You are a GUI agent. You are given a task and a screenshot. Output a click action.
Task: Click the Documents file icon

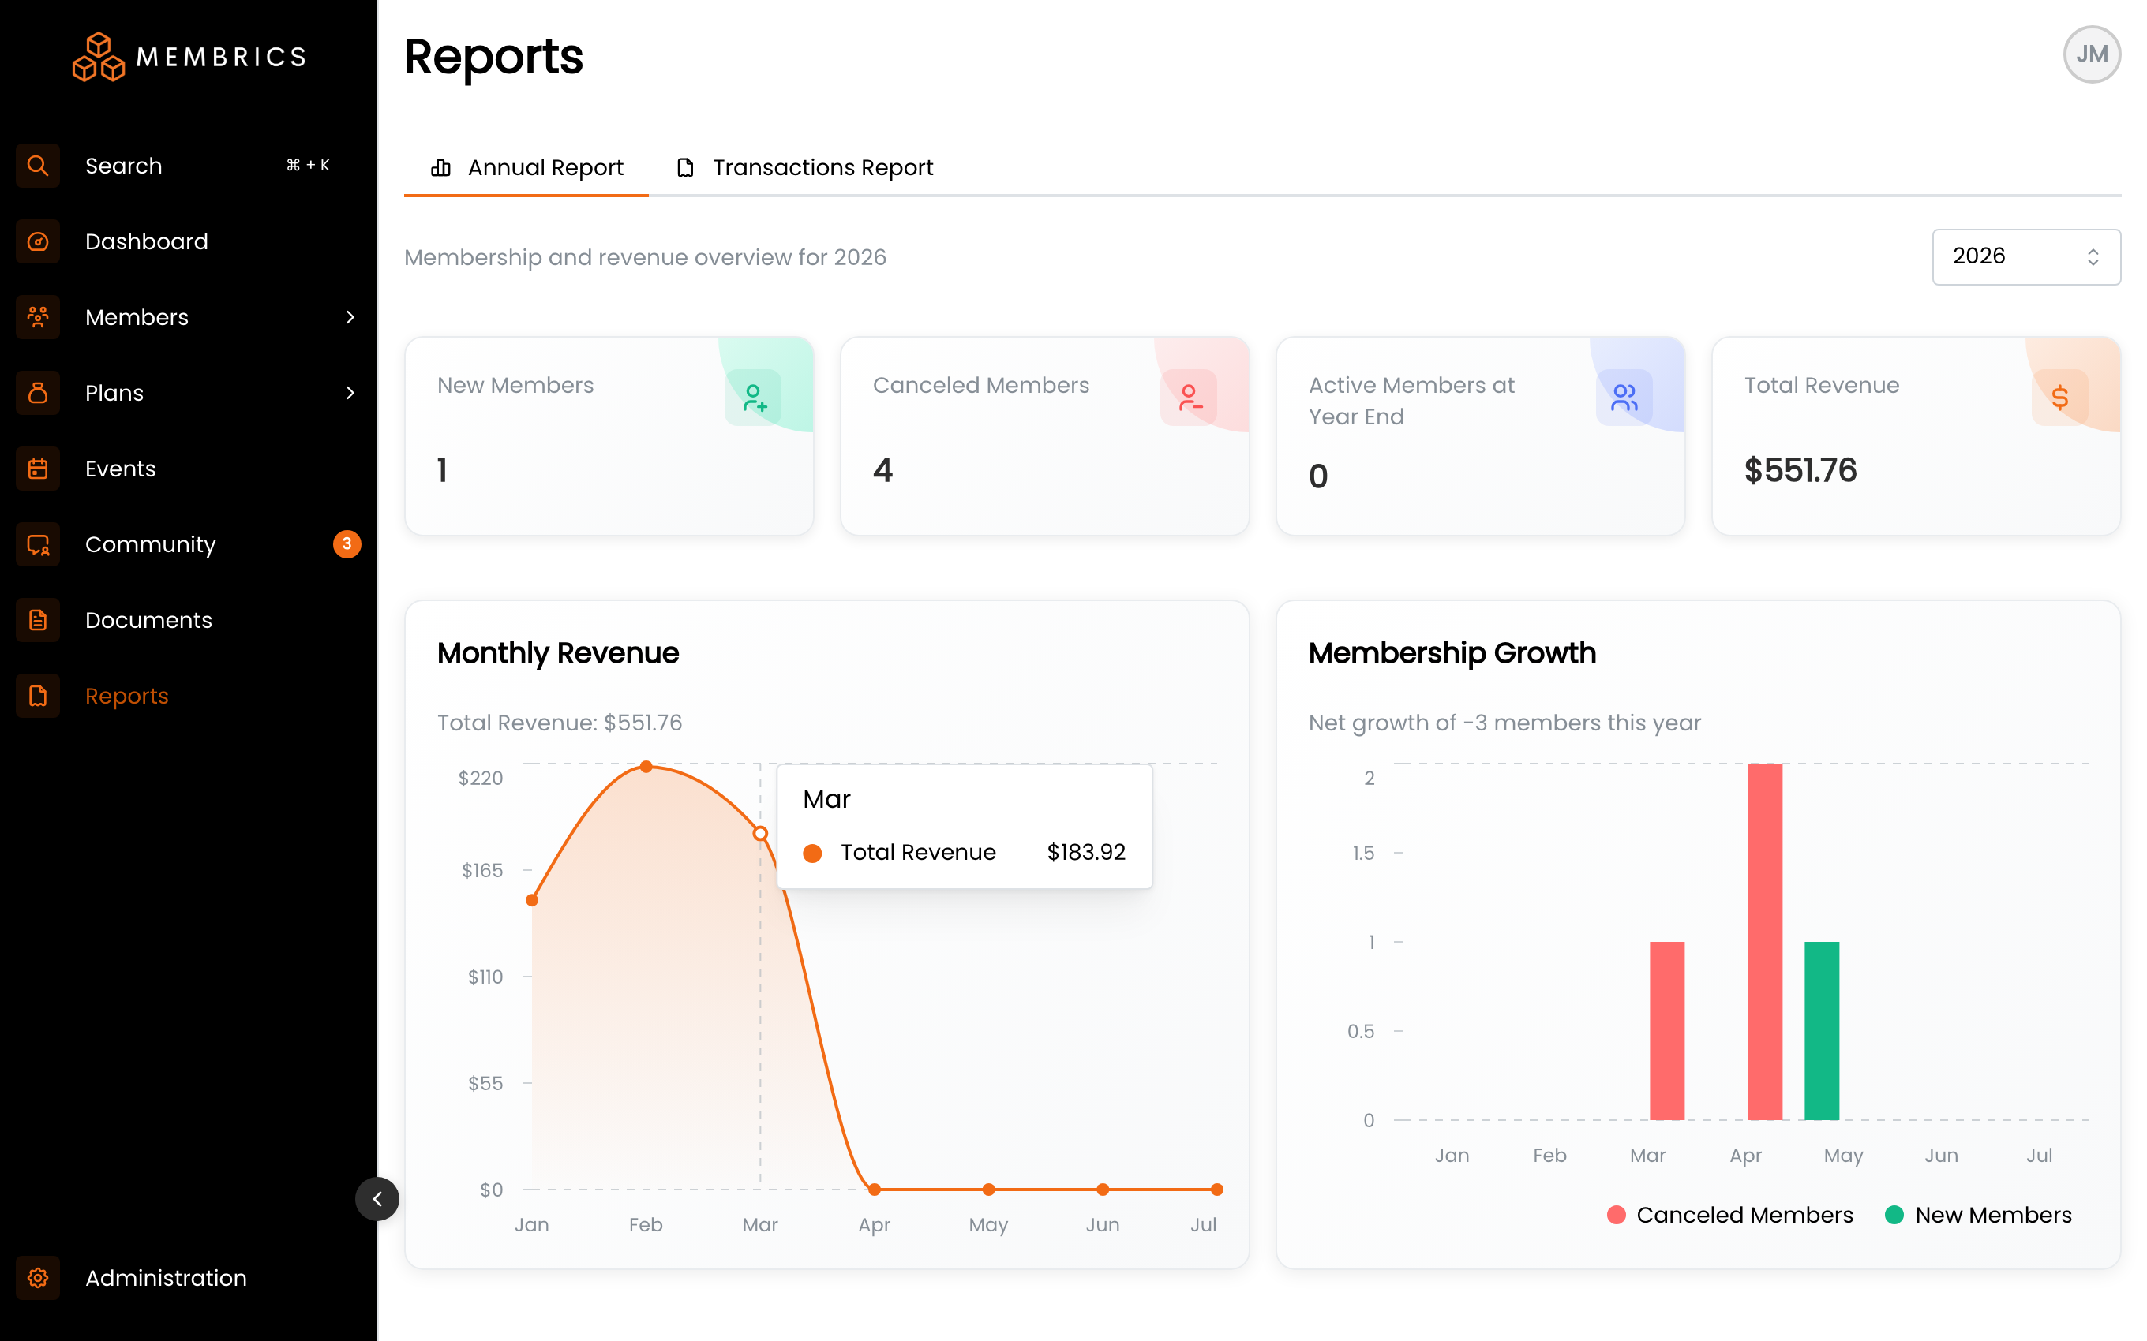(x=37, y=620)
